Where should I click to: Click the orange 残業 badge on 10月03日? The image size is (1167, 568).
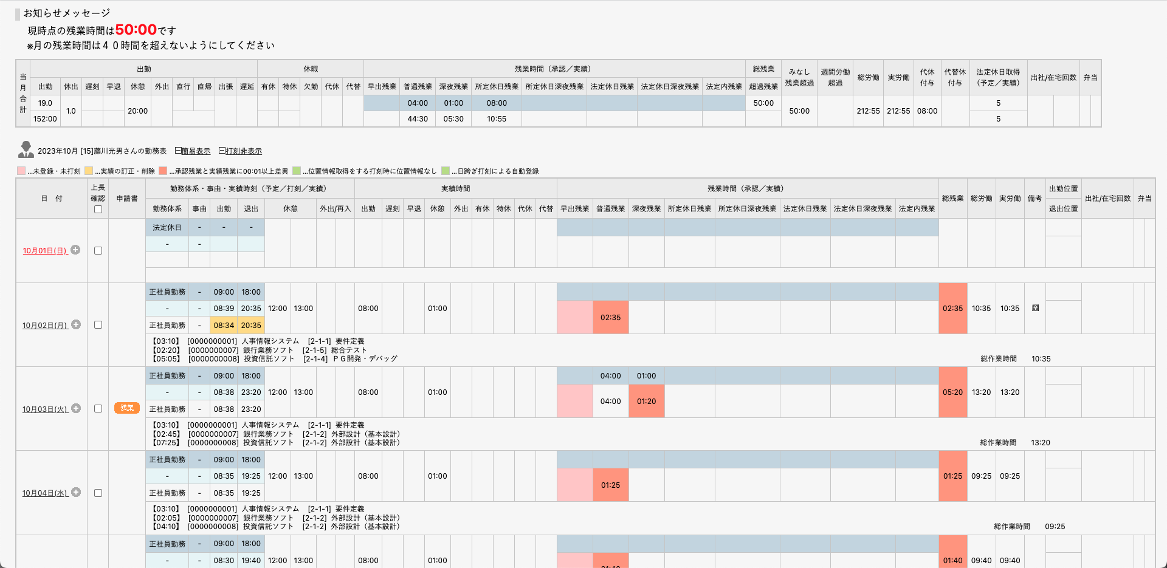coord(127,408)
